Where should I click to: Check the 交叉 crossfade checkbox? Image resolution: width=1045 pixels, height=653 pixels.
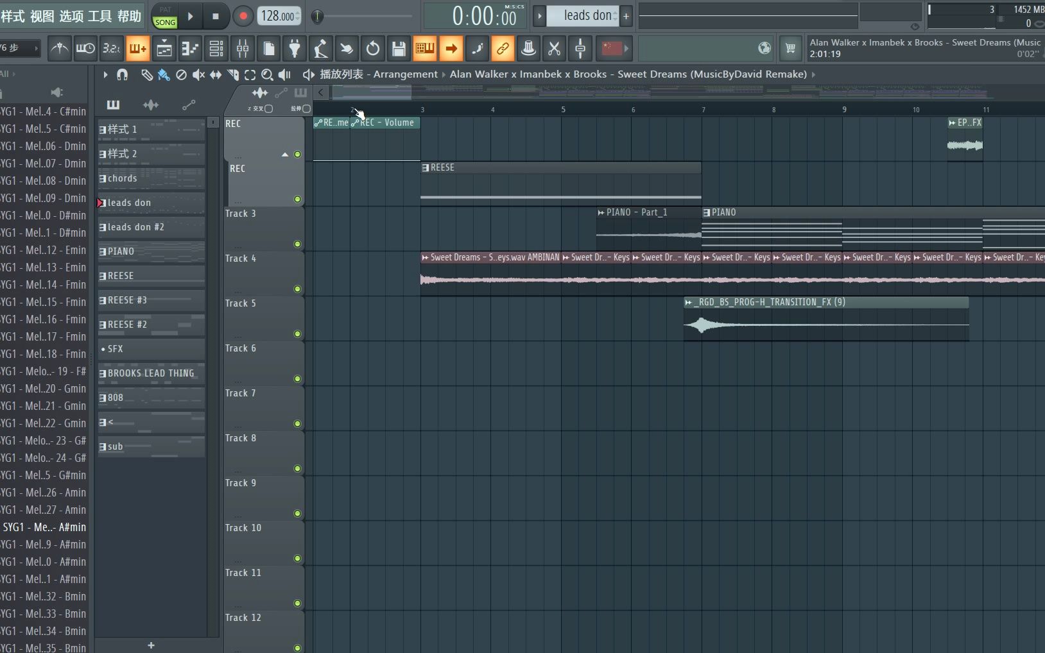pos(268,108)
